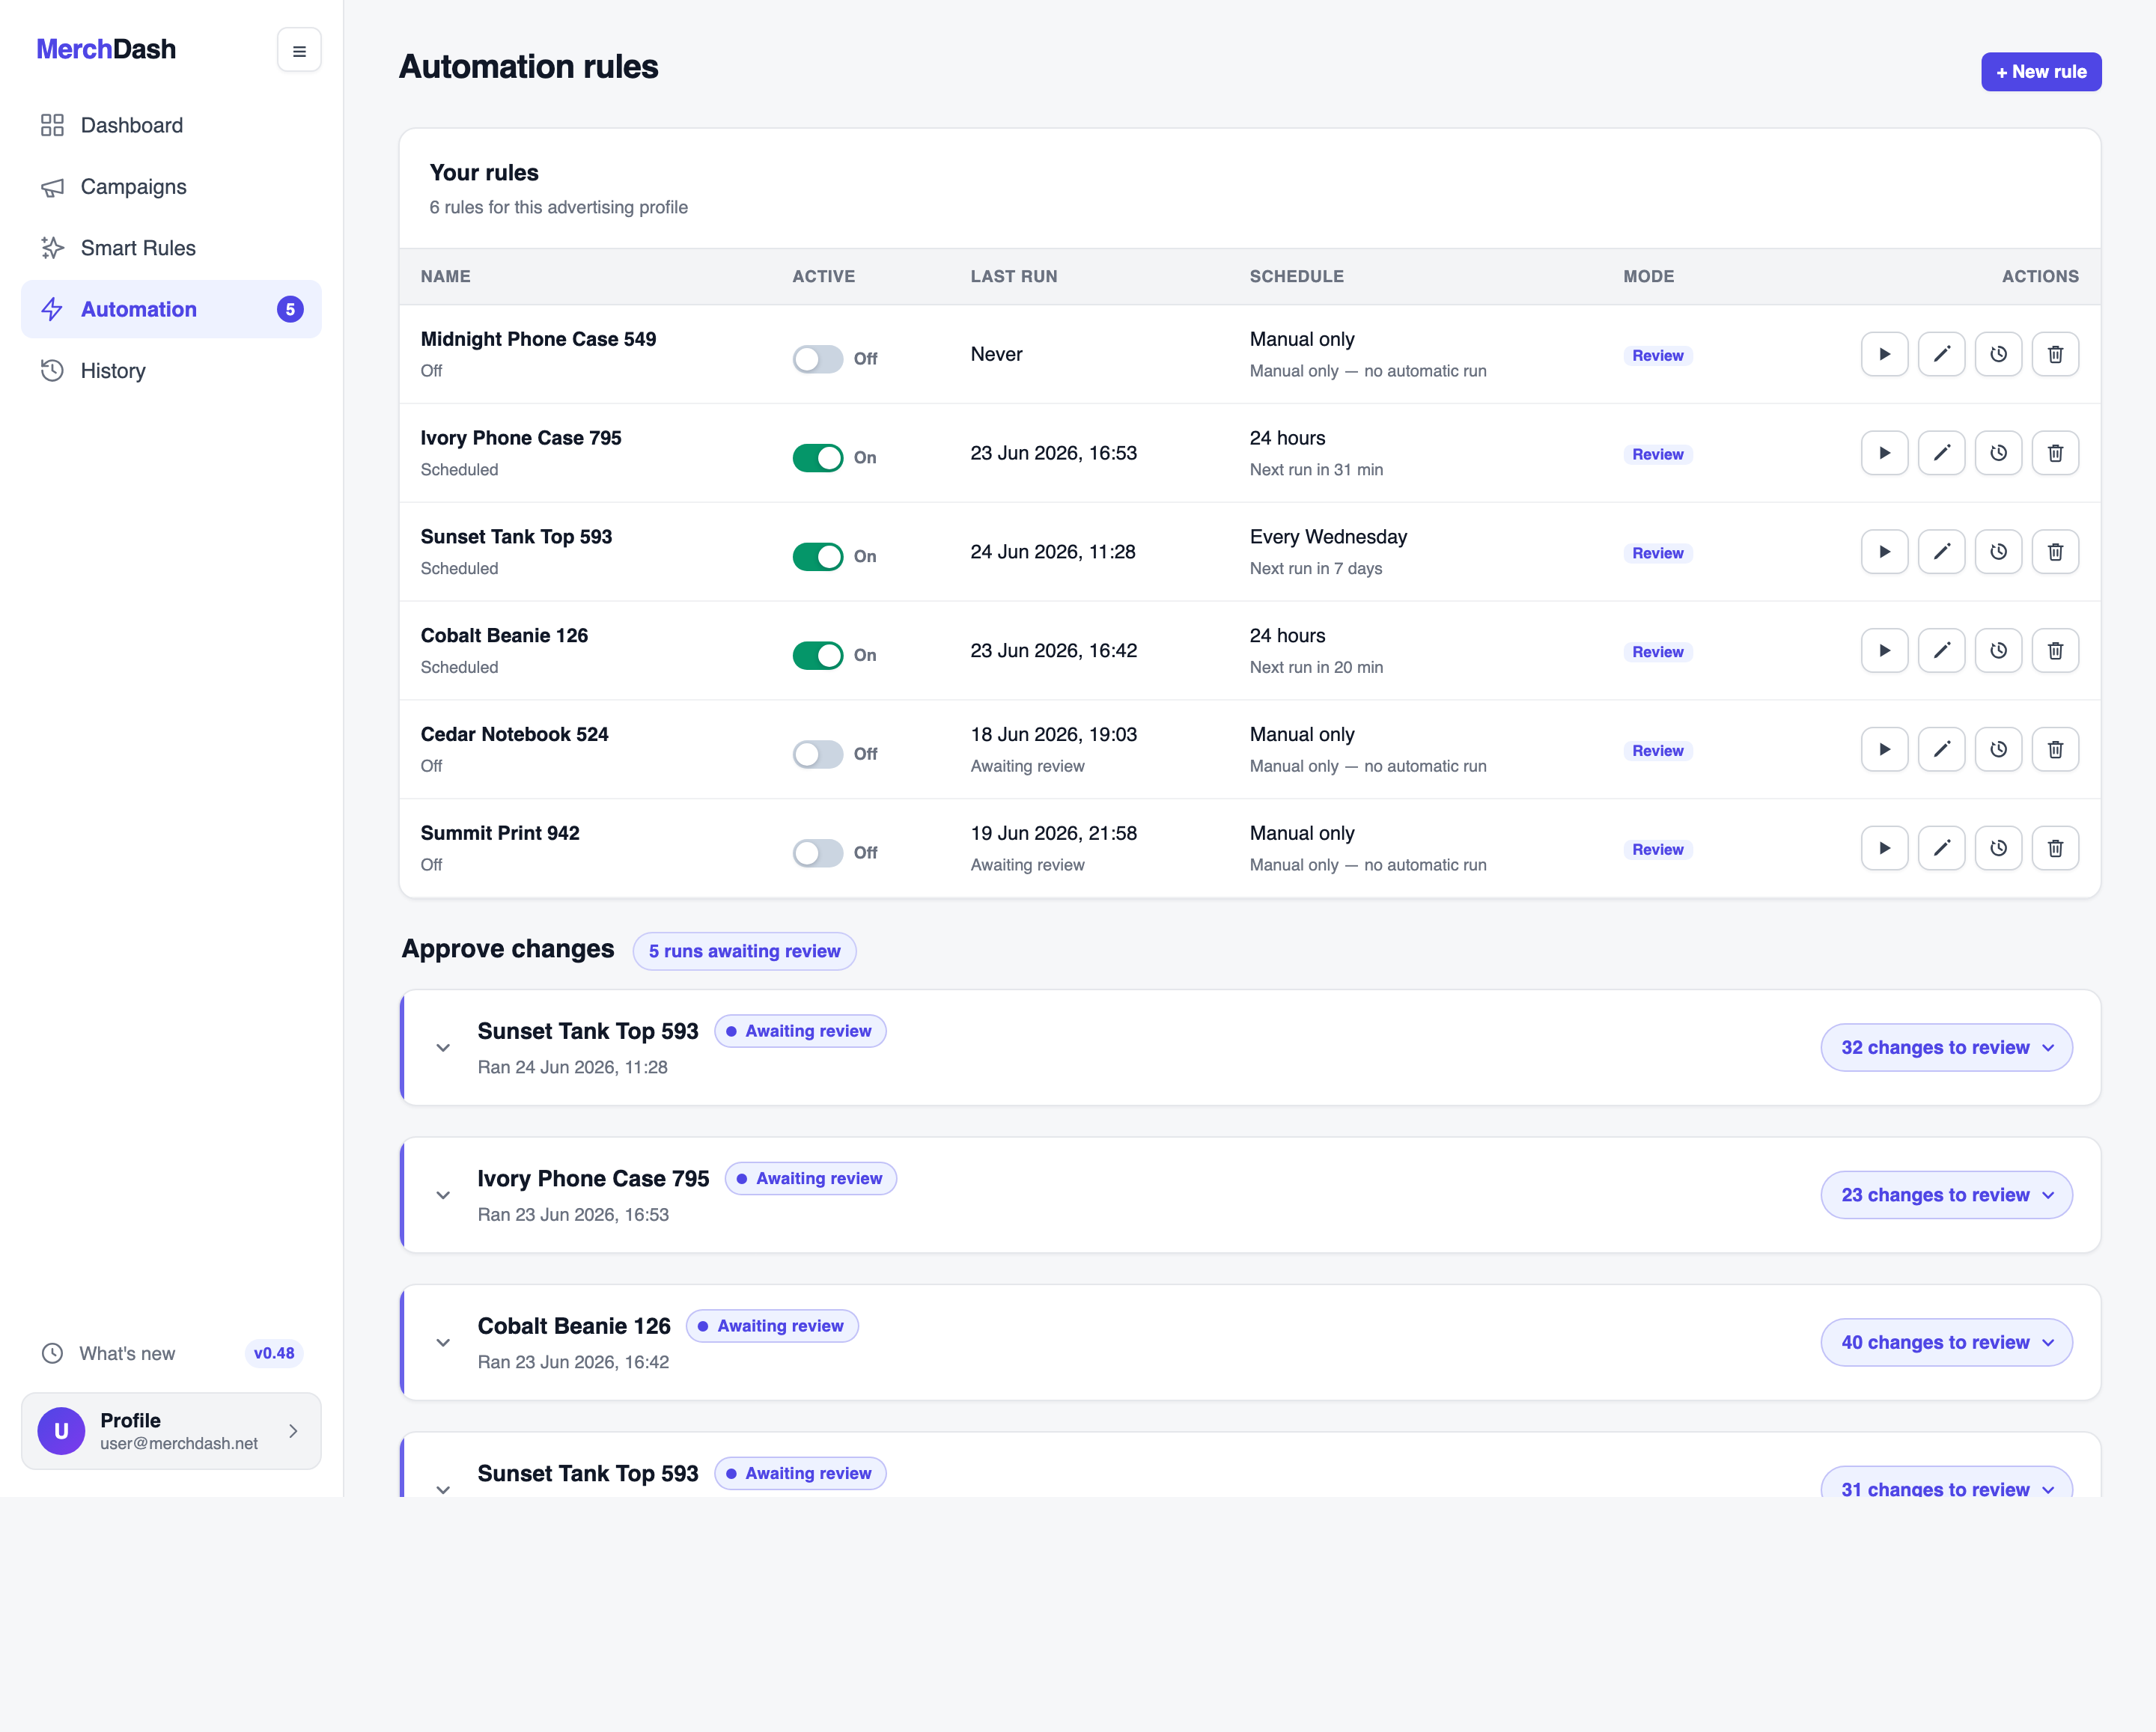Click the 5 runs awaiting review badge
Image resolution: width=2156 pixels, height=1732 pixels.
(x=744, y=951)
